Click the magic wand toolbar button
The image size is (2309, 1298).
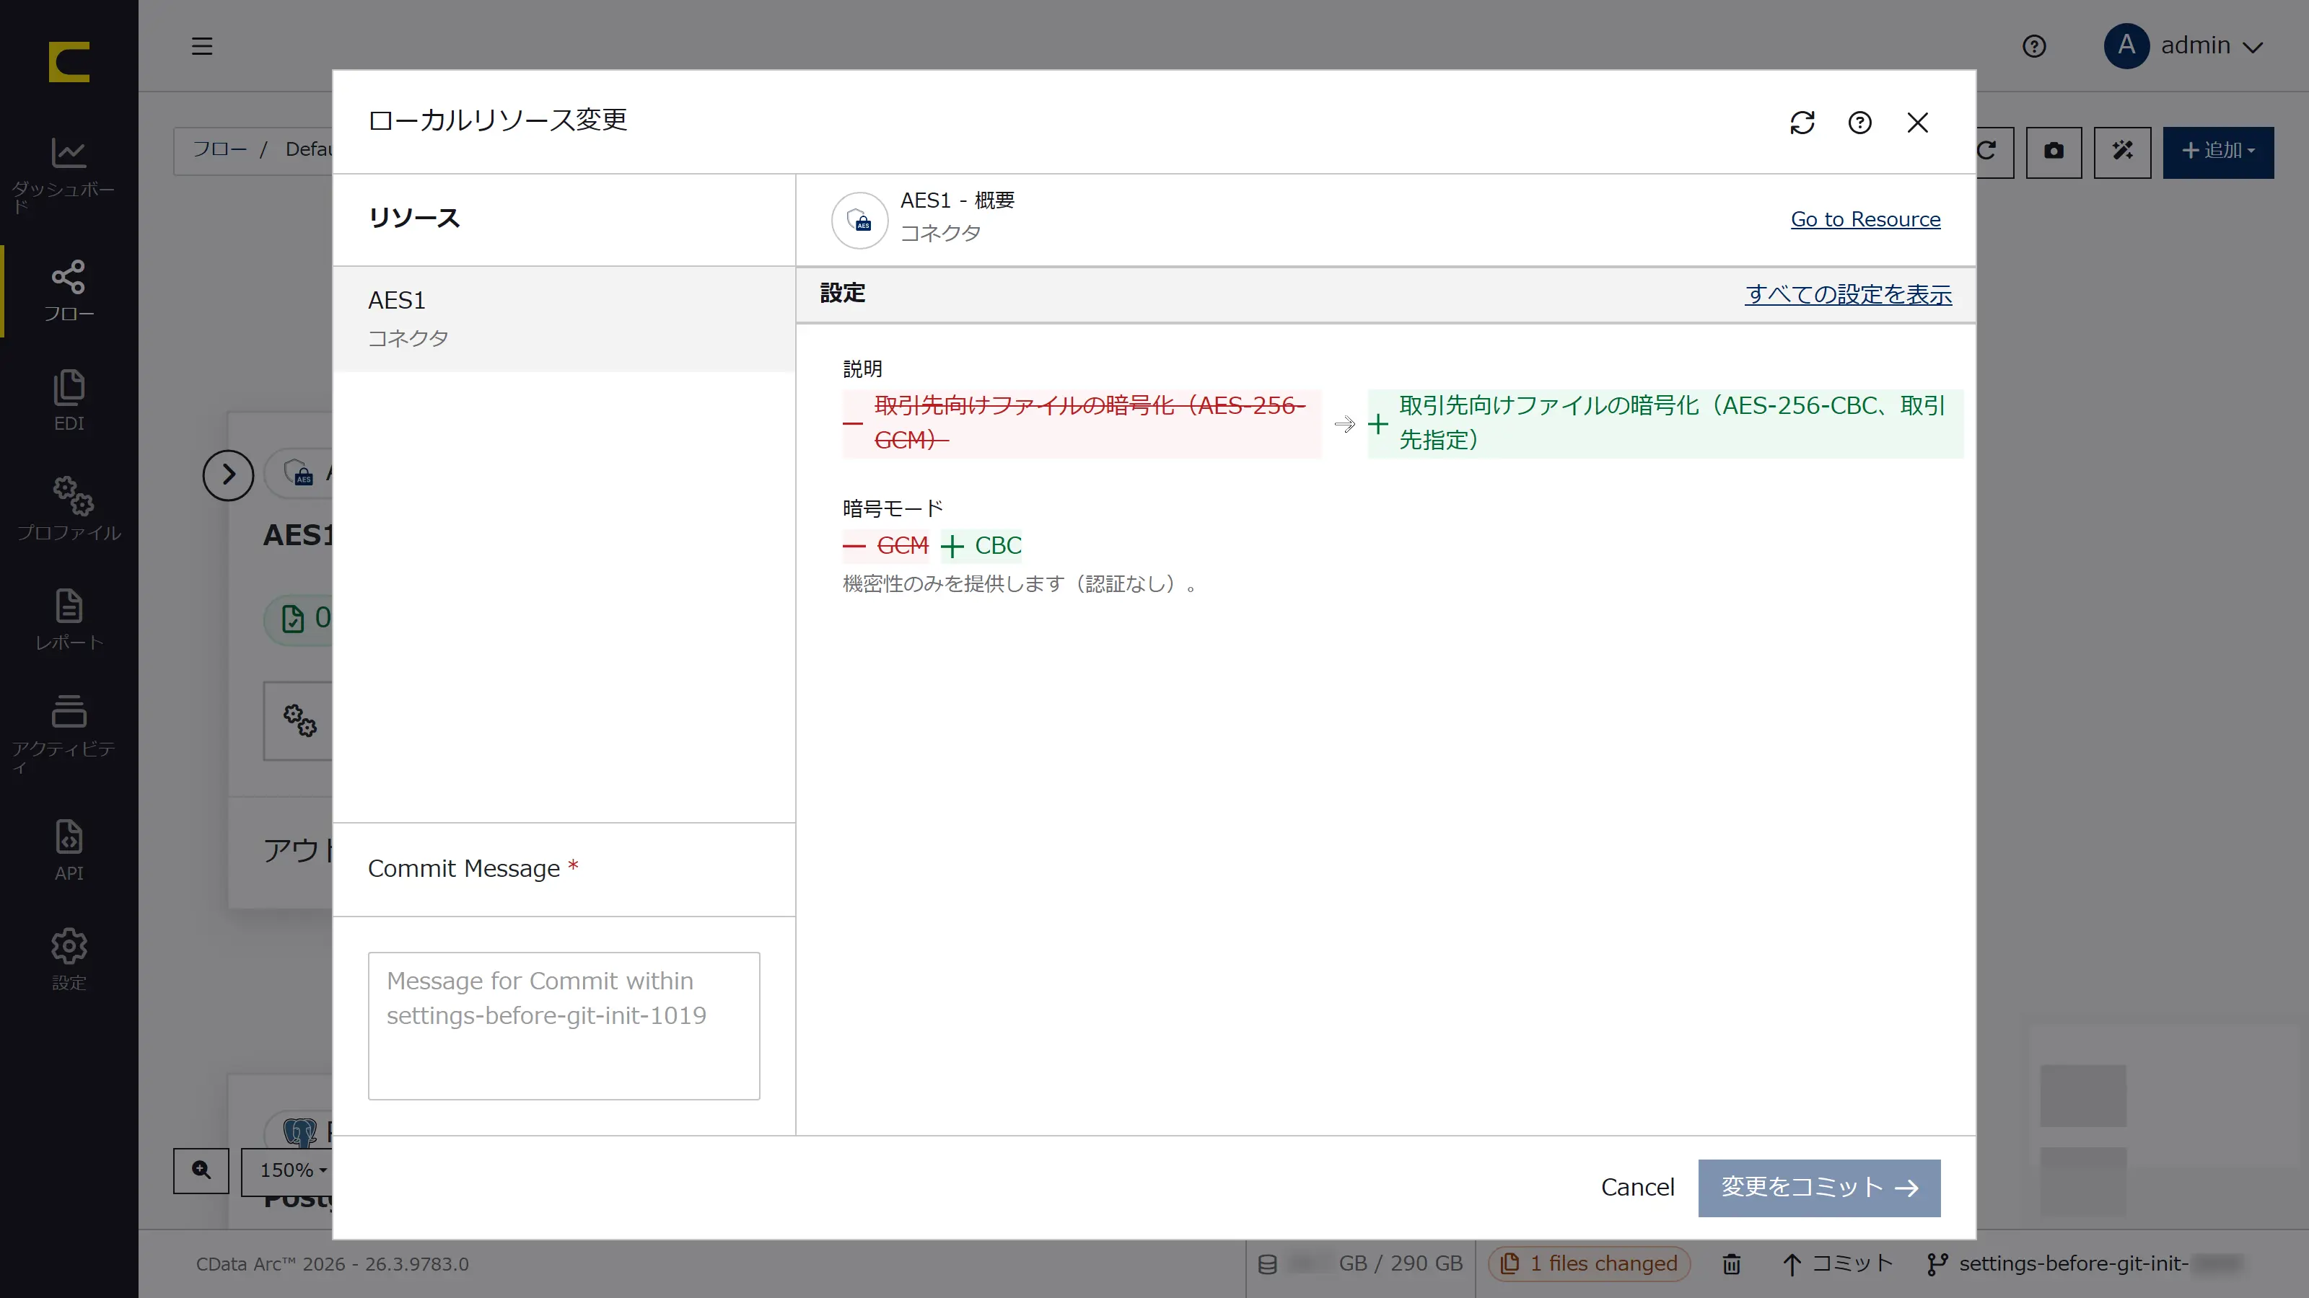coord(2121,151)
